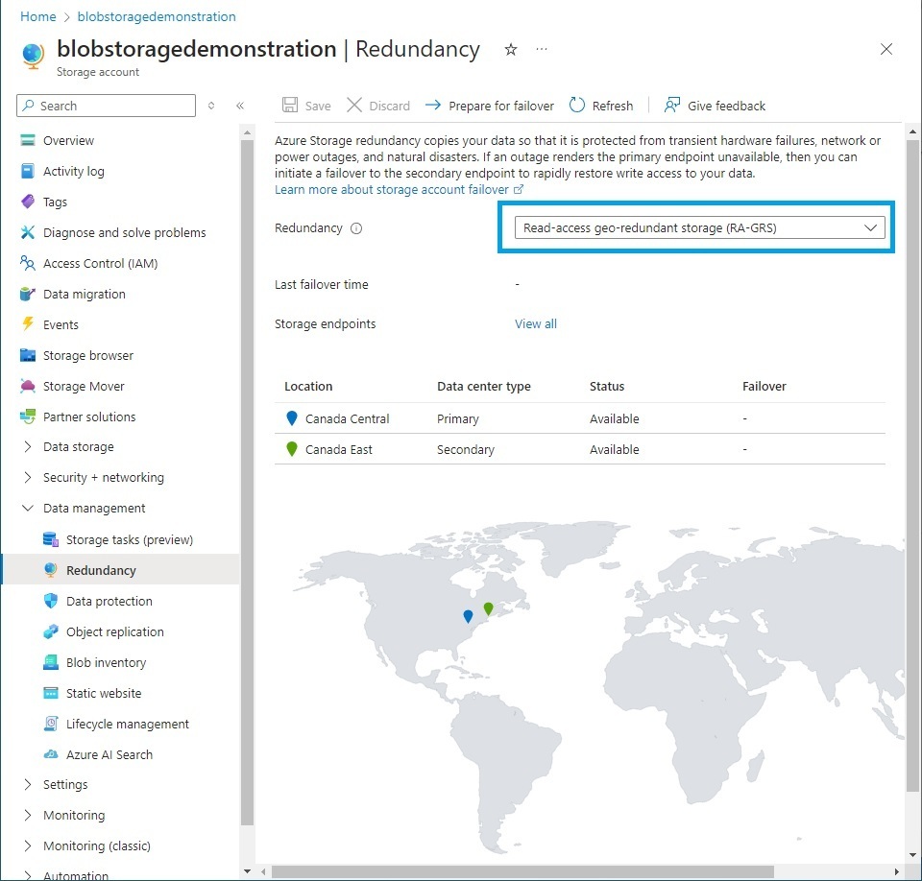Click Give feedback
The width and height of the screenshot is (922, 881).
pos(715,106)
